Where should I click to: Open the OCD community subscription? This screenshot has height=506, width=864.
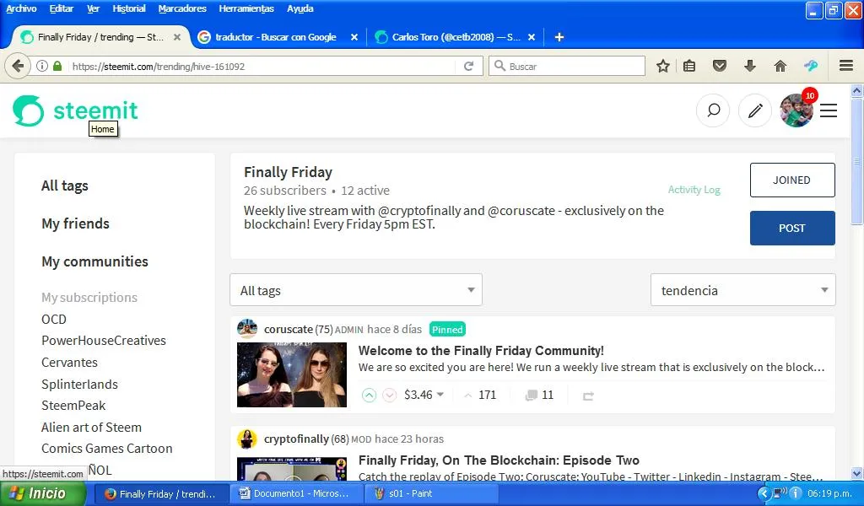(x=54, y=320)
